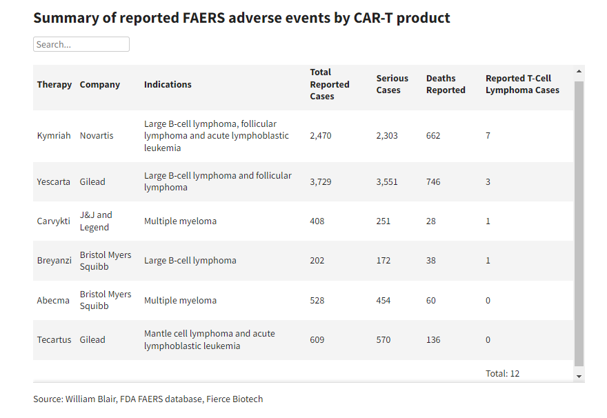Click the table's vertical scrollbar thumb
The image size is (607, 418).
[x=579, y=221]
